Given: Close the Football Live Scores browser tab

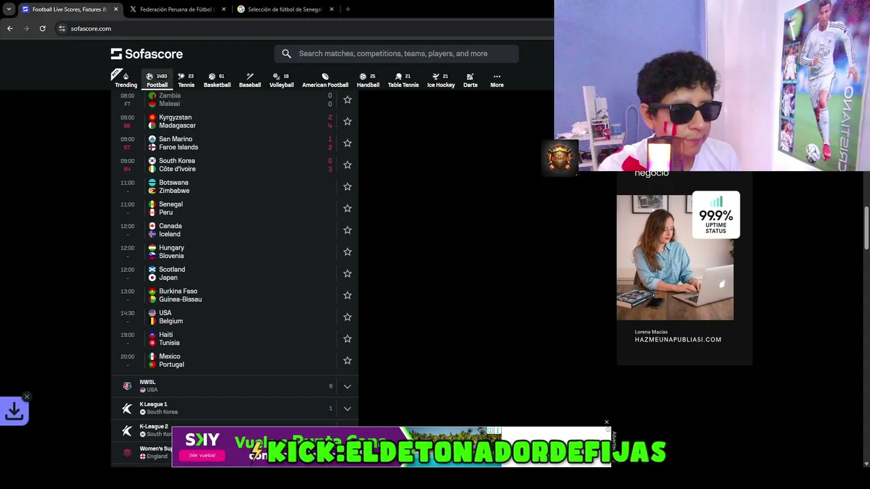Looking at the screenshot, I should tap(116, 10).
